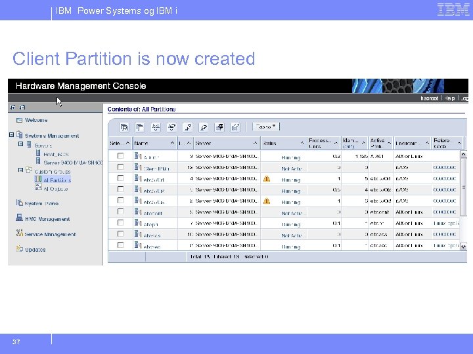Click the toolbar icon just before Tasks
473x354 pixels.
point(235,127)
